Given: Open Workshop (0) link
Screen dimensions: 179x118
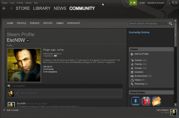Looking at the screenshot, I should [141, 84].
